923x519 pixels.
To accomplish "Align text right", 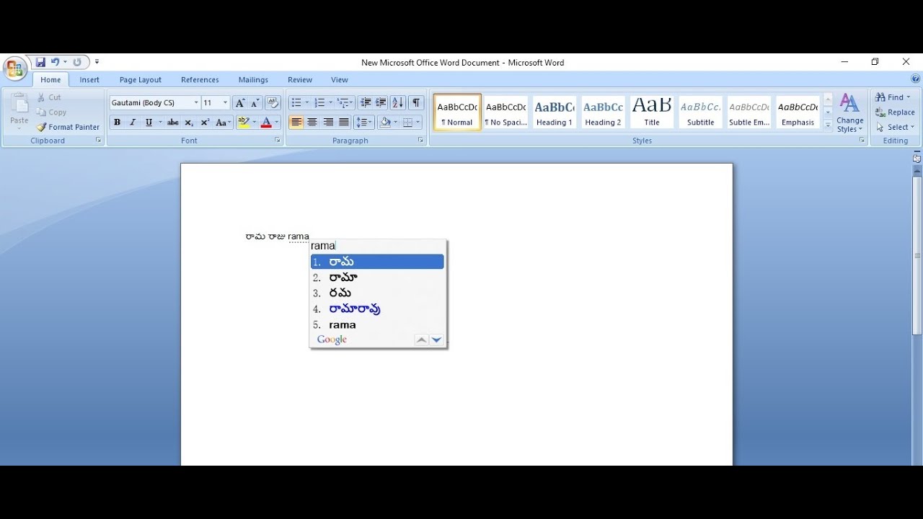I will (x=328, y=123).
